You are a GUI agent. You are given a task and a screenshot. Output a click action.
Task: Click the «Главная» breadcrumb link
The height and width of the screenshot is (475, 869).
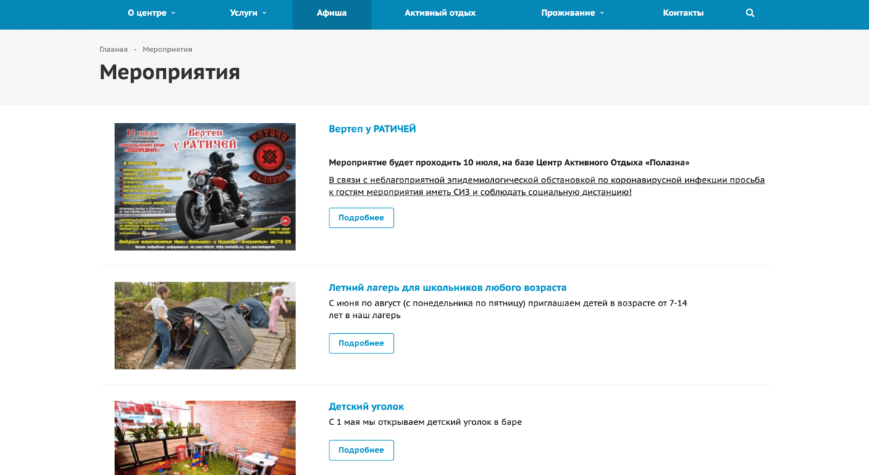point(114,49)
